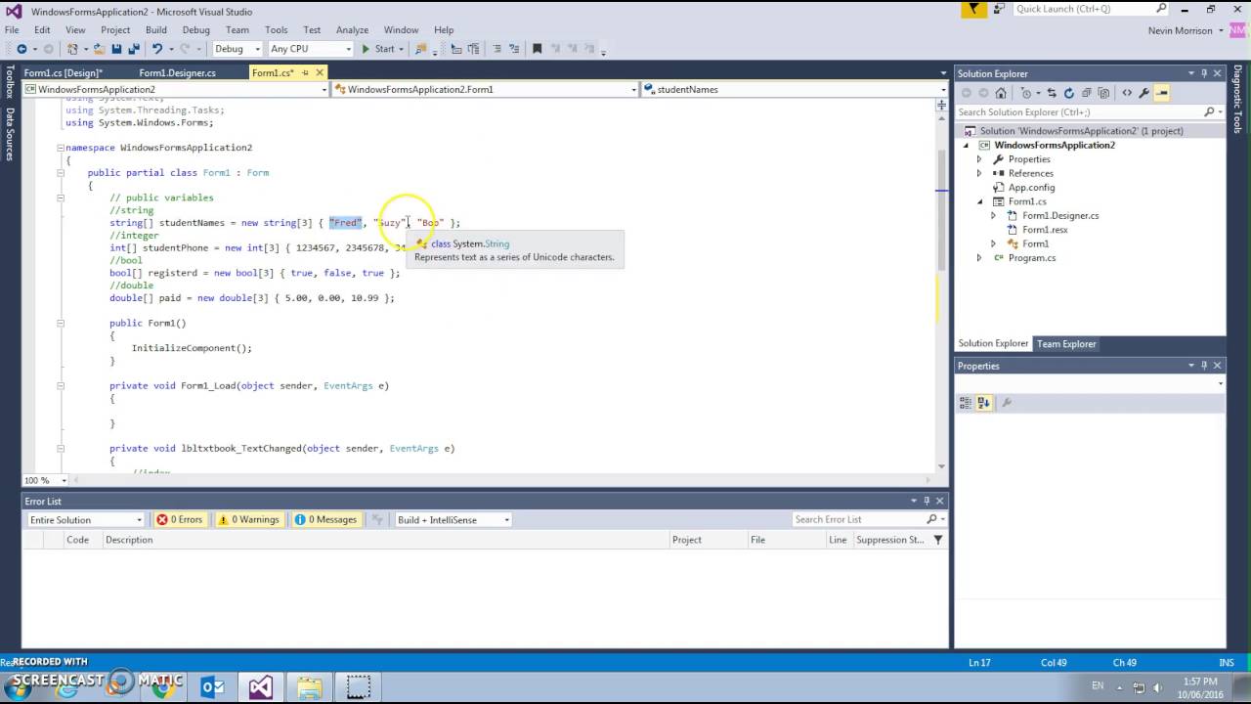The image size is (1251, 704).
Task: Toggle the 0 Warnings filter
Action: tap(249, 520)
